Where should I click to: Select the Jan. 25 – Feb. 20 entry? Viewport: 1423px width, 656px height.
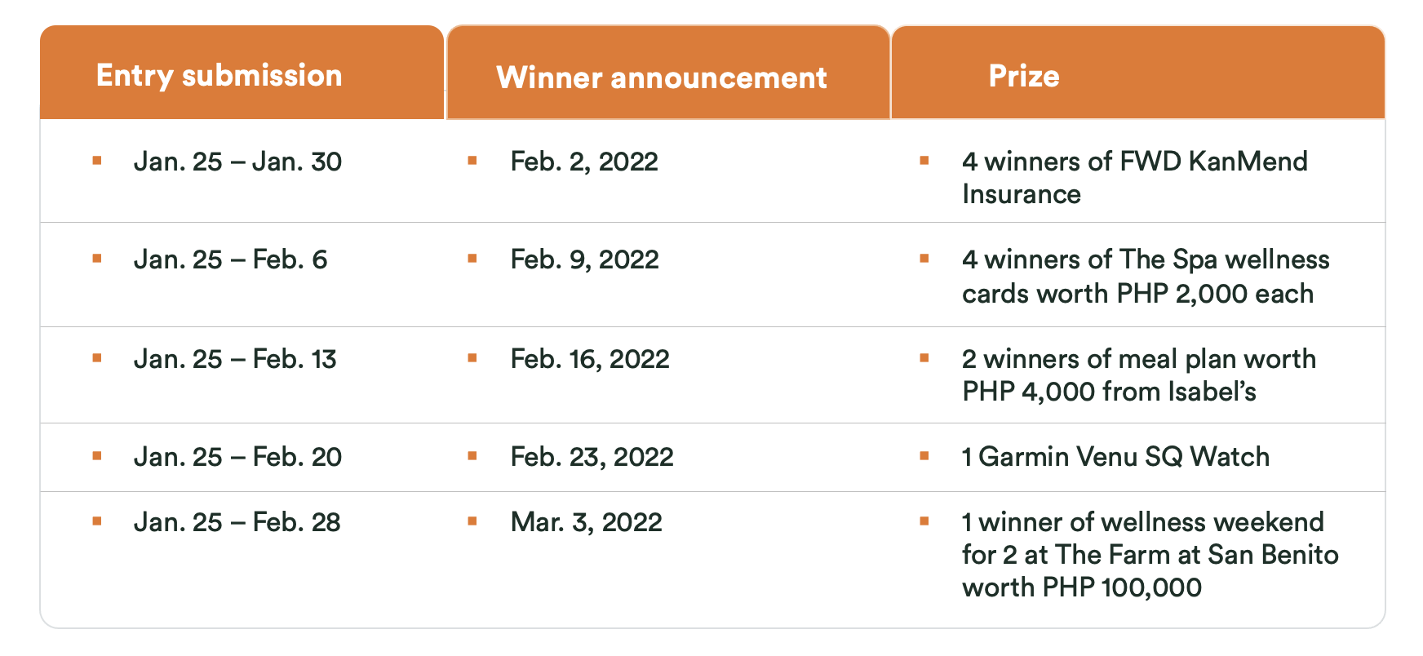pos(237,457)
